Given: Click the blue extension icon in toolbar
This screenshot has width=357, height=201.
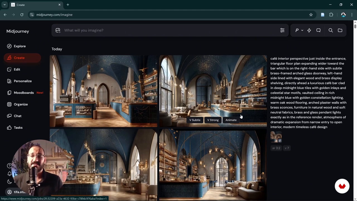Looking at the screenshot, I should coord(323,15).
